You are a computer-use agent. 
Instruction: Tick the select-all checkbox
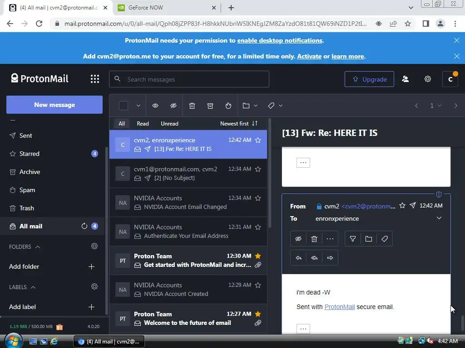coord(124,106)
